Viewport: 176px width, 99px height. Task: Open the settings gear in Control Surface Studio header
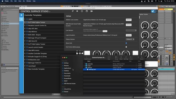coord(77,11)
